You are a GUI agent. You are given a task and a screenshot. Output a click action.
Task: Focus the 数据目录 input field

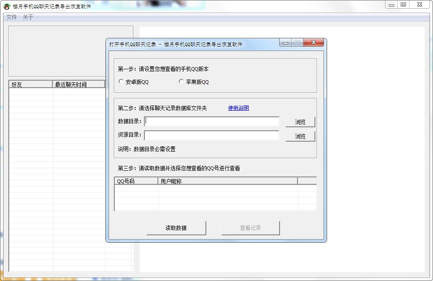coord(212,122)
